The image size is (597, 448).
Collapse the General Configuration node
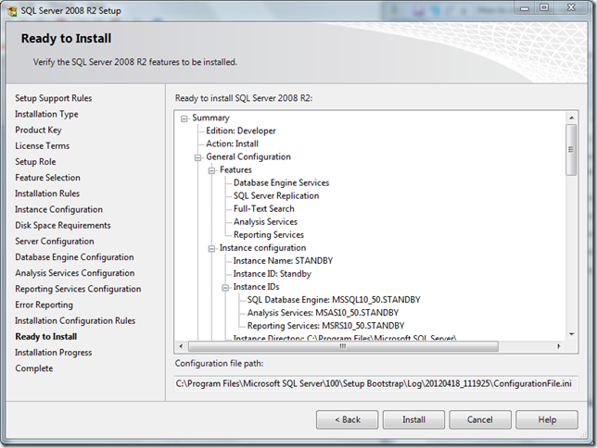198,157
